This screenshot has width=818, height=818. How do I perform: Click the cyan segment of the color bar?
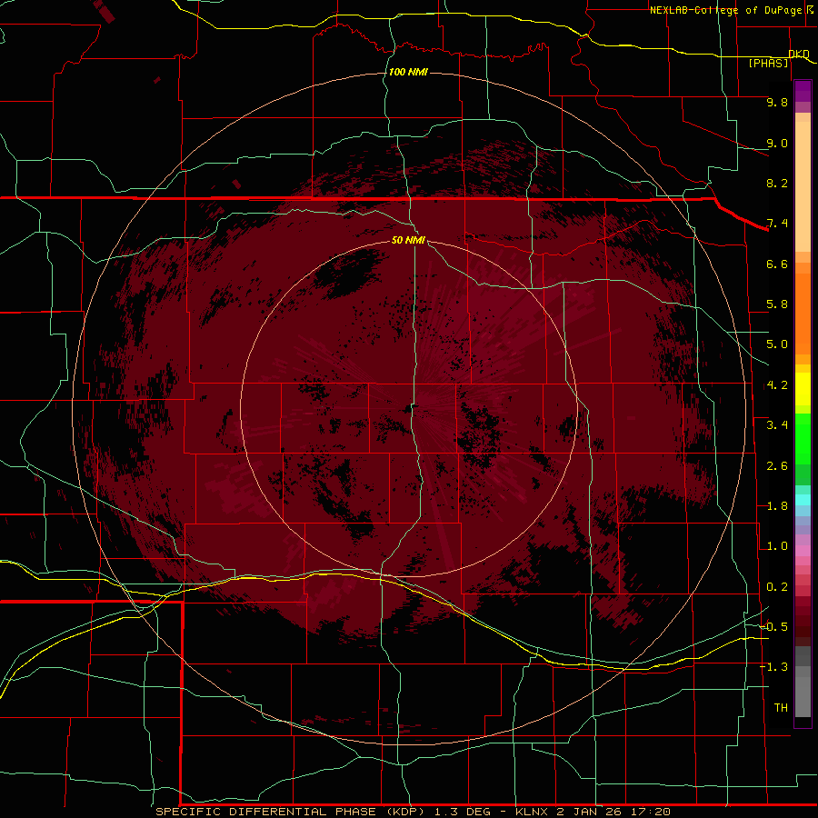point(803,500)
